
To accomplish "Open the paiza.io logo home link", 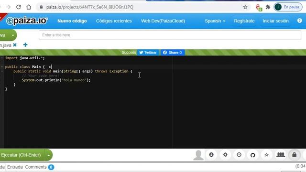I will (x=27, y=21).
